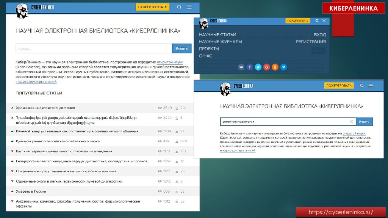This screenshot has height=218, width=388.
Task: Open 'Культура раннего английского пейзажного парка'
Action: tap(58, 142)
